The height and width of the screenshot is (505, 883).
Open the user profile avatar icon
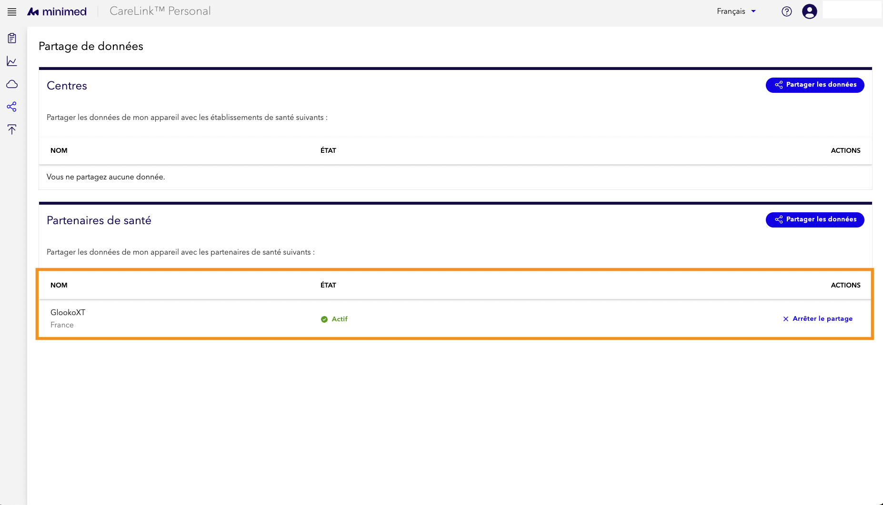click(x=810, y=11)
